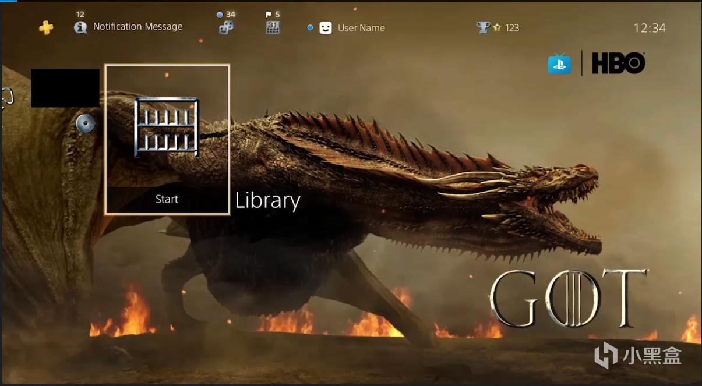Screen dimensions: 702x386
Task: Click the Library shelf icon
Action: (x=167, y=127)
